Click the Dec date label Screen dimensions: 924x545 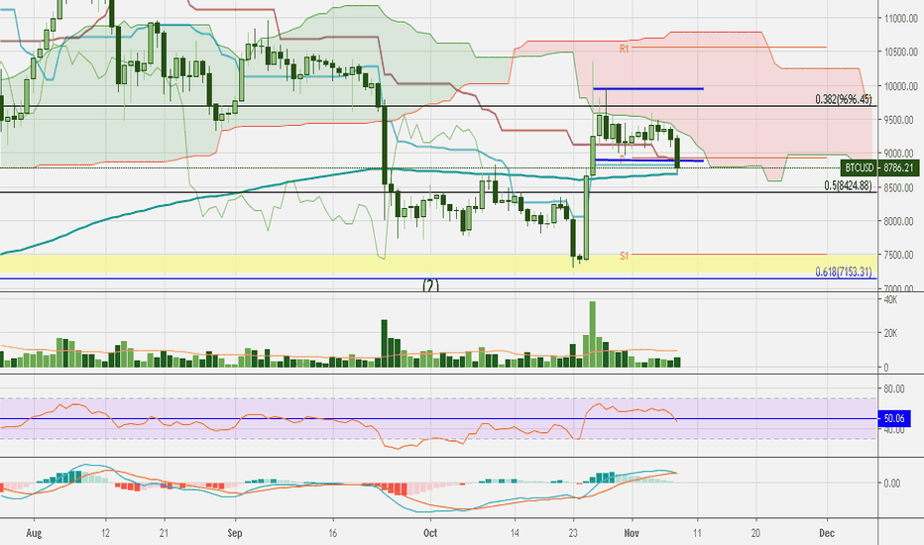pyautogui.click(x=827, y=533)
